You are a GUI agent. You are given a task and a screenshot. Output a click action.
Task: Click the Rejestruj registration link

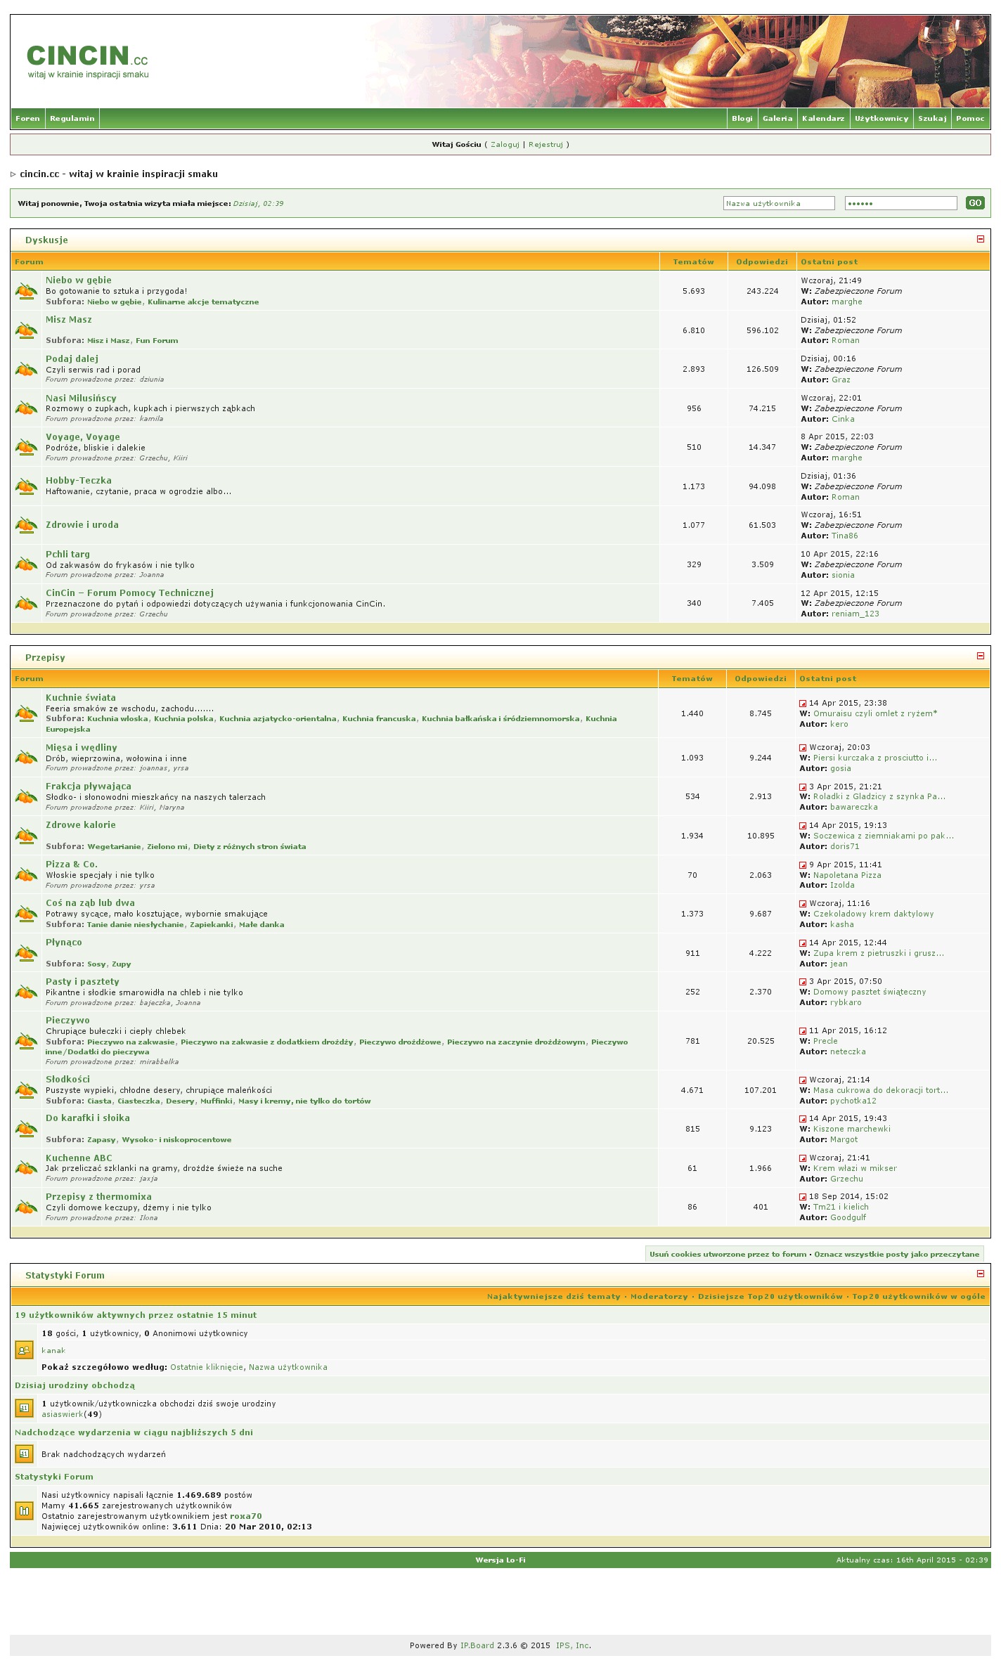(x=545, y=145)
